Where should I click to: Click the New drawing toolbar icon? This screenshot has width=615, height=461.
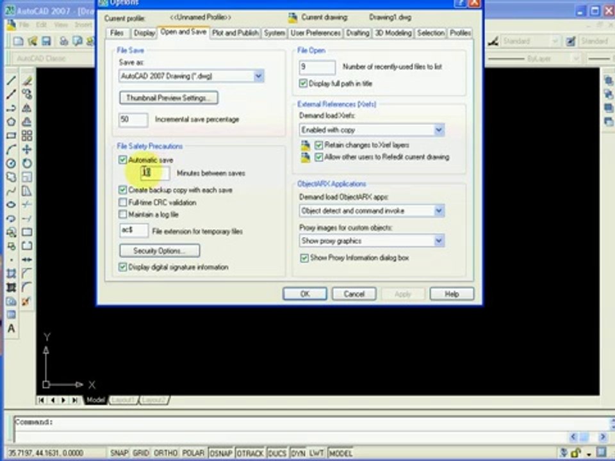18,41
